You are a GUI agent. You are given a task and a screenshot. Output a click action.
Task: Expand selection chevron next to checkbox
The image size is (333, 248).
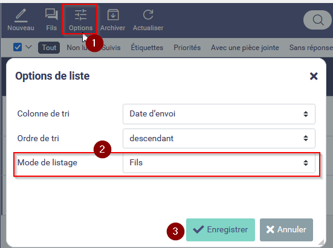coord(28,47)
